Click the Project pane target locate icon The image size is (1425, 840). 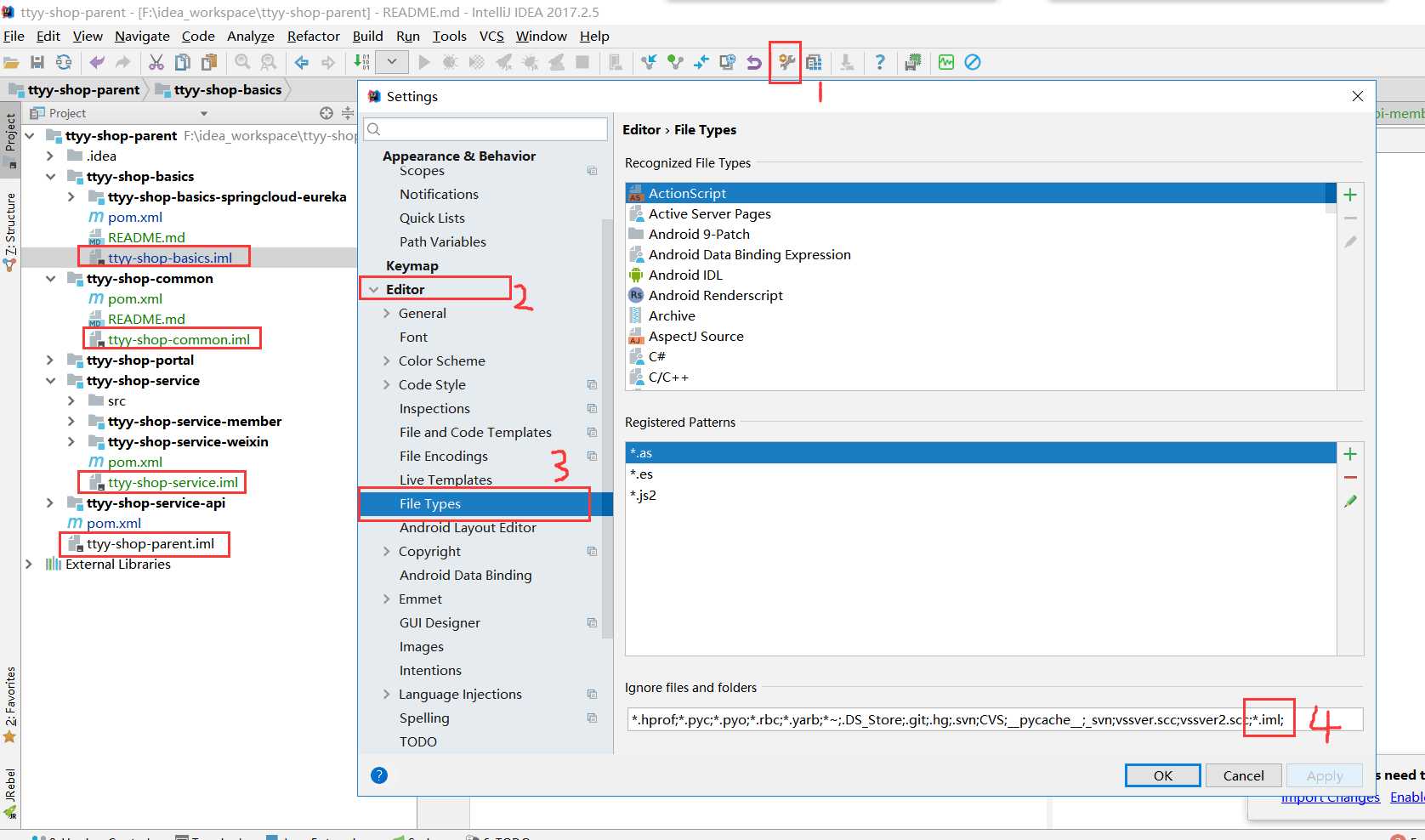click(326, 113)
